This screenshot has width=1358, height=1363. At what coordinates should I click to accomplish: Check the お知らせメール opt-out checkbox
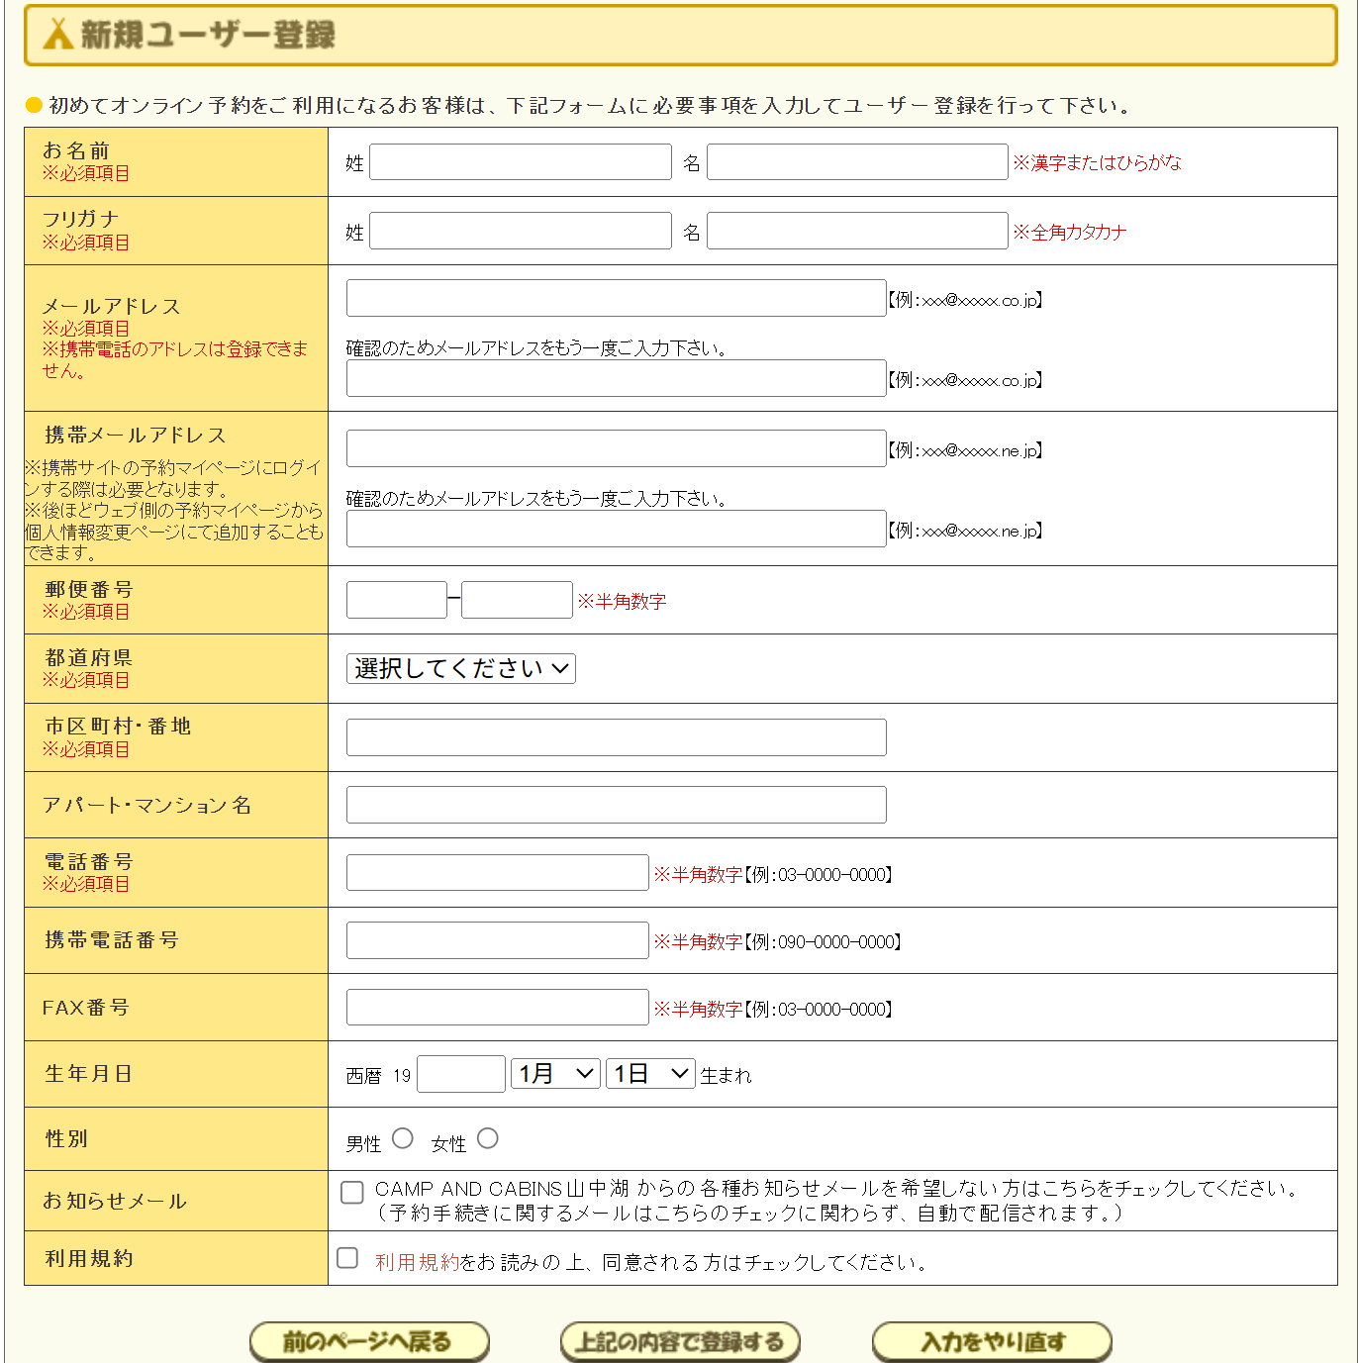point(351,1193)
